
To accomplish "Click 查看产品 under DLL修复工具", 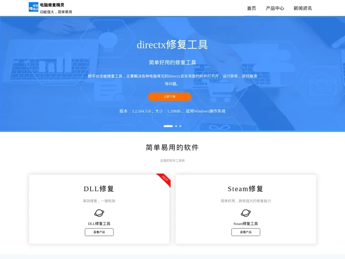I will tap(99, 232).
